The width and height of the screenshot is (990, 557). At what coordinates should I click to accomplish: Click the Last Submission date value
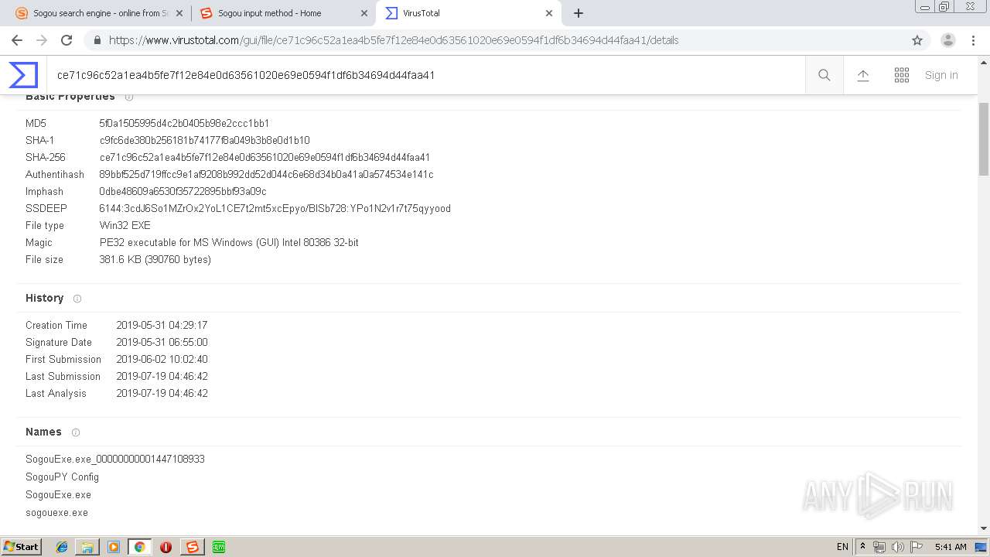162,377
